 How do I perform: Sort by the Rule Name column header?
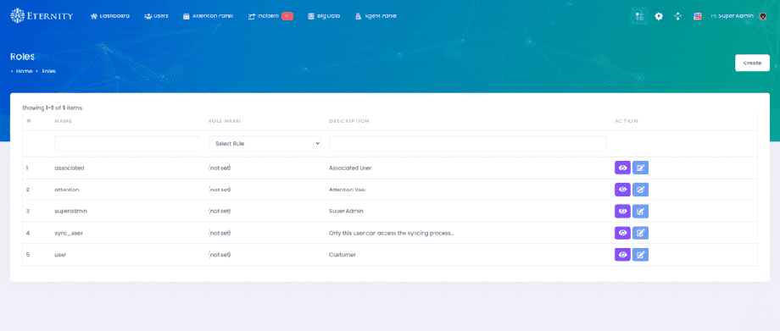click(x=225, y=121)
